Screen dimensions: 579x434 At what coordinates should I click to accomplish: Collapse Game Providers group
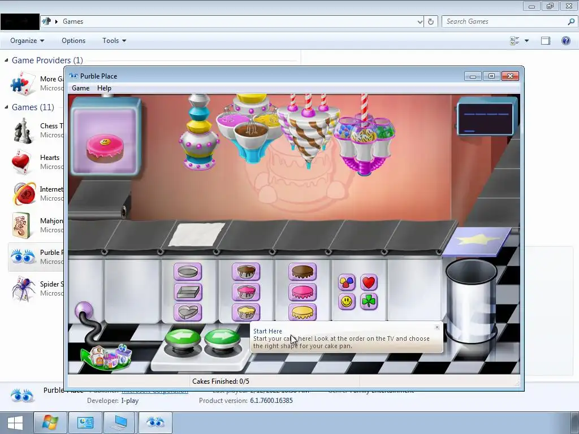coord(6,60)
